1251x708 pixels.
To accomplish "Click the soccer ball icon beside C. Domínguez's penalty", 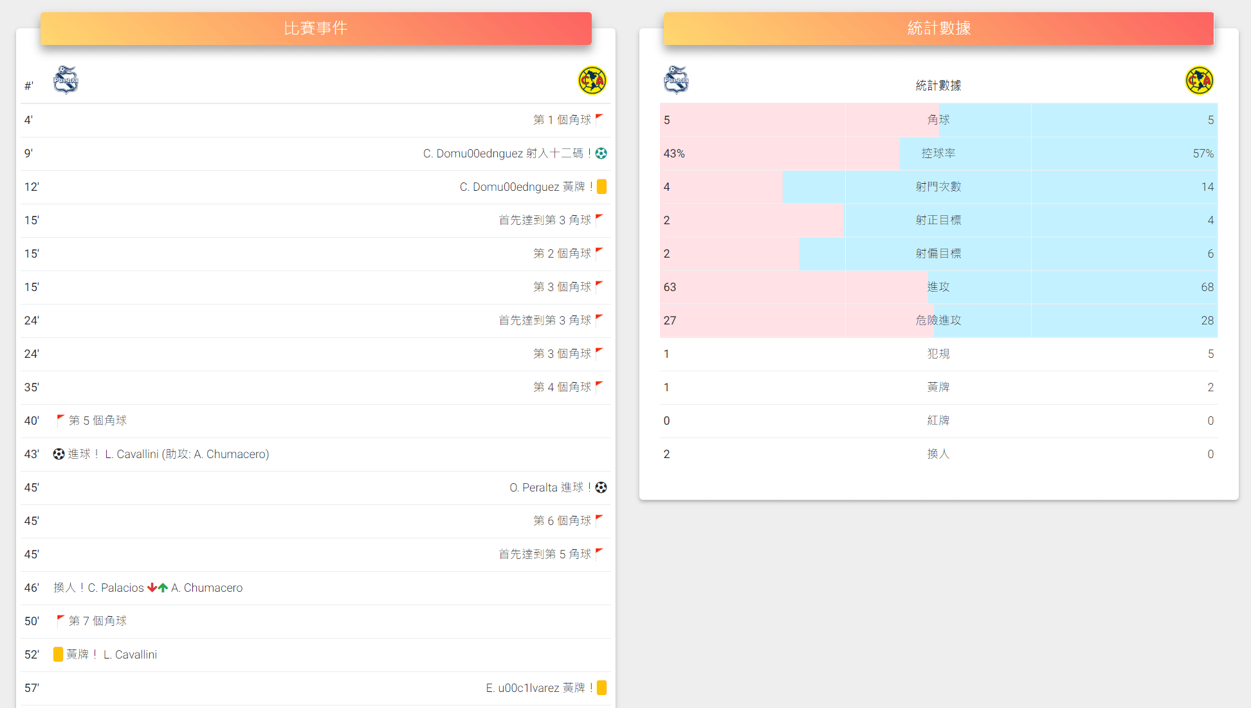I will 602,153.
